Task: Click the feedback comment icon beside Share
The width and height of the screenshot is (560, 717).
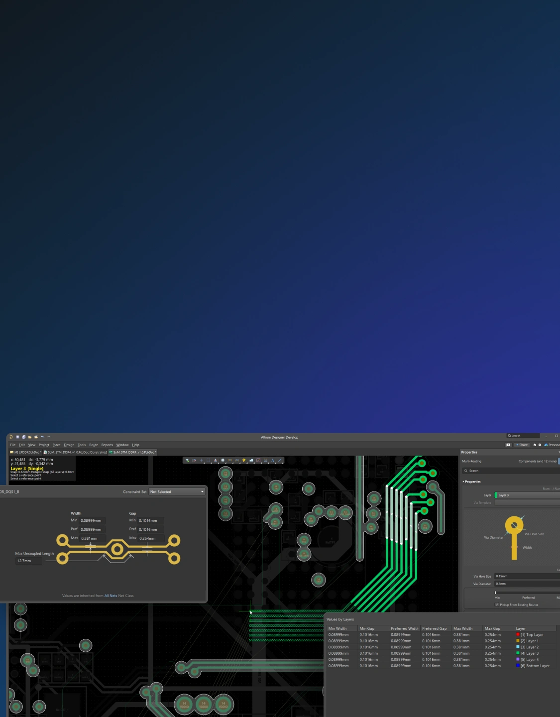Action: coord(508,445)
